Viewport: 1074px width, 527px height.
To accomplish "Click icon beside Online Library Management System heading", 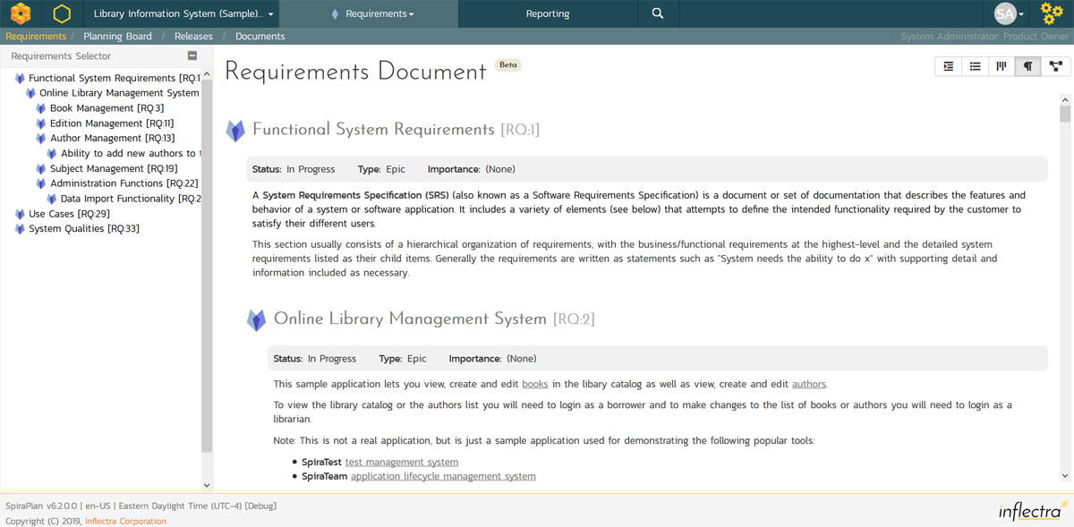I will point(257,320).
